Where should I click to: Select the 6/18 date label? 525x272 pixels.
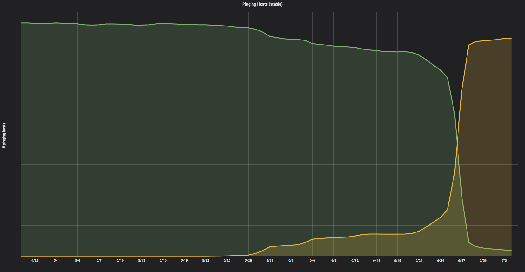point(397,260)
